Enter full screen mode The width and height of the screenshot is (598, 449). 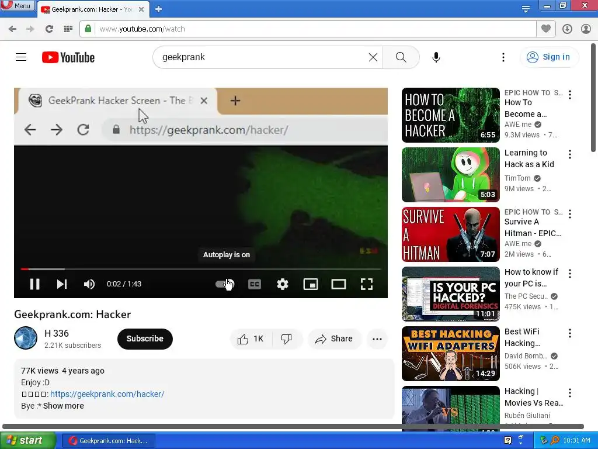pos(367,284)
